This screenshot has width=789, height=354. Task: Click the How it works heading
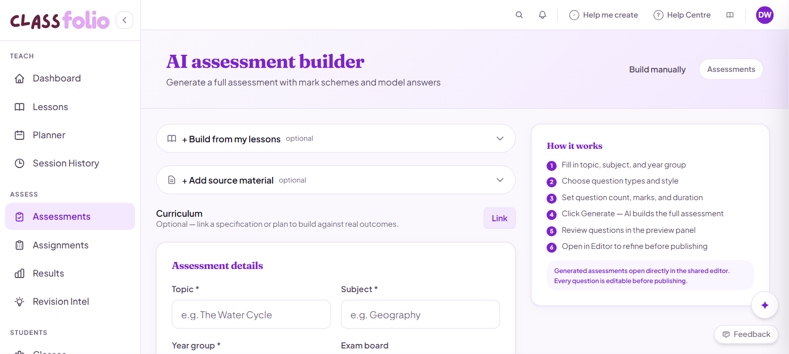pos(575,146)
